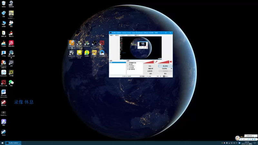Screen dimensions: 258x145
Task: Adjust the desktop volume meter in OBS
Action: (164, 62)
